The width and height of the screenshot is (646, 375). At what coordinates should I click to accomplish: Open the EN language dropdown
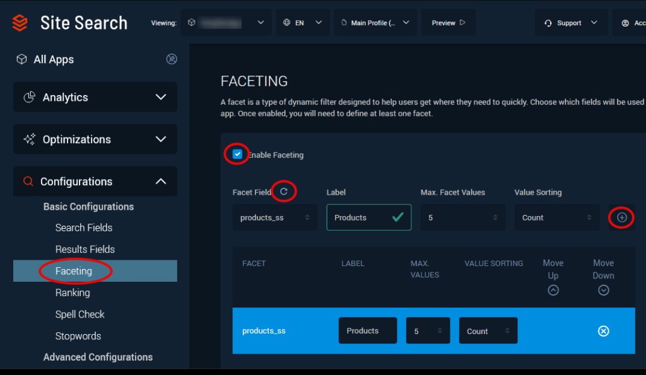pos(302,23)
